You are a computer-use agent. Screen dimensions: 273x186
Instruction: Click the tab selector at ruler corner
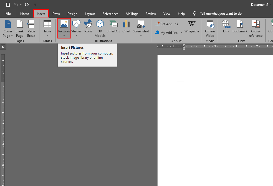point(3,46)
